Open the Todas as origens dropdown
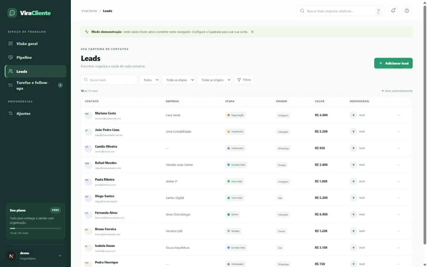The image size is (427, 267). point(215,80)
